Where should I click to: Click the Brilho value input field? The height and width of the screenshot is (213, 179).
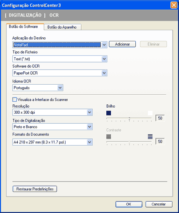(160, 118)
